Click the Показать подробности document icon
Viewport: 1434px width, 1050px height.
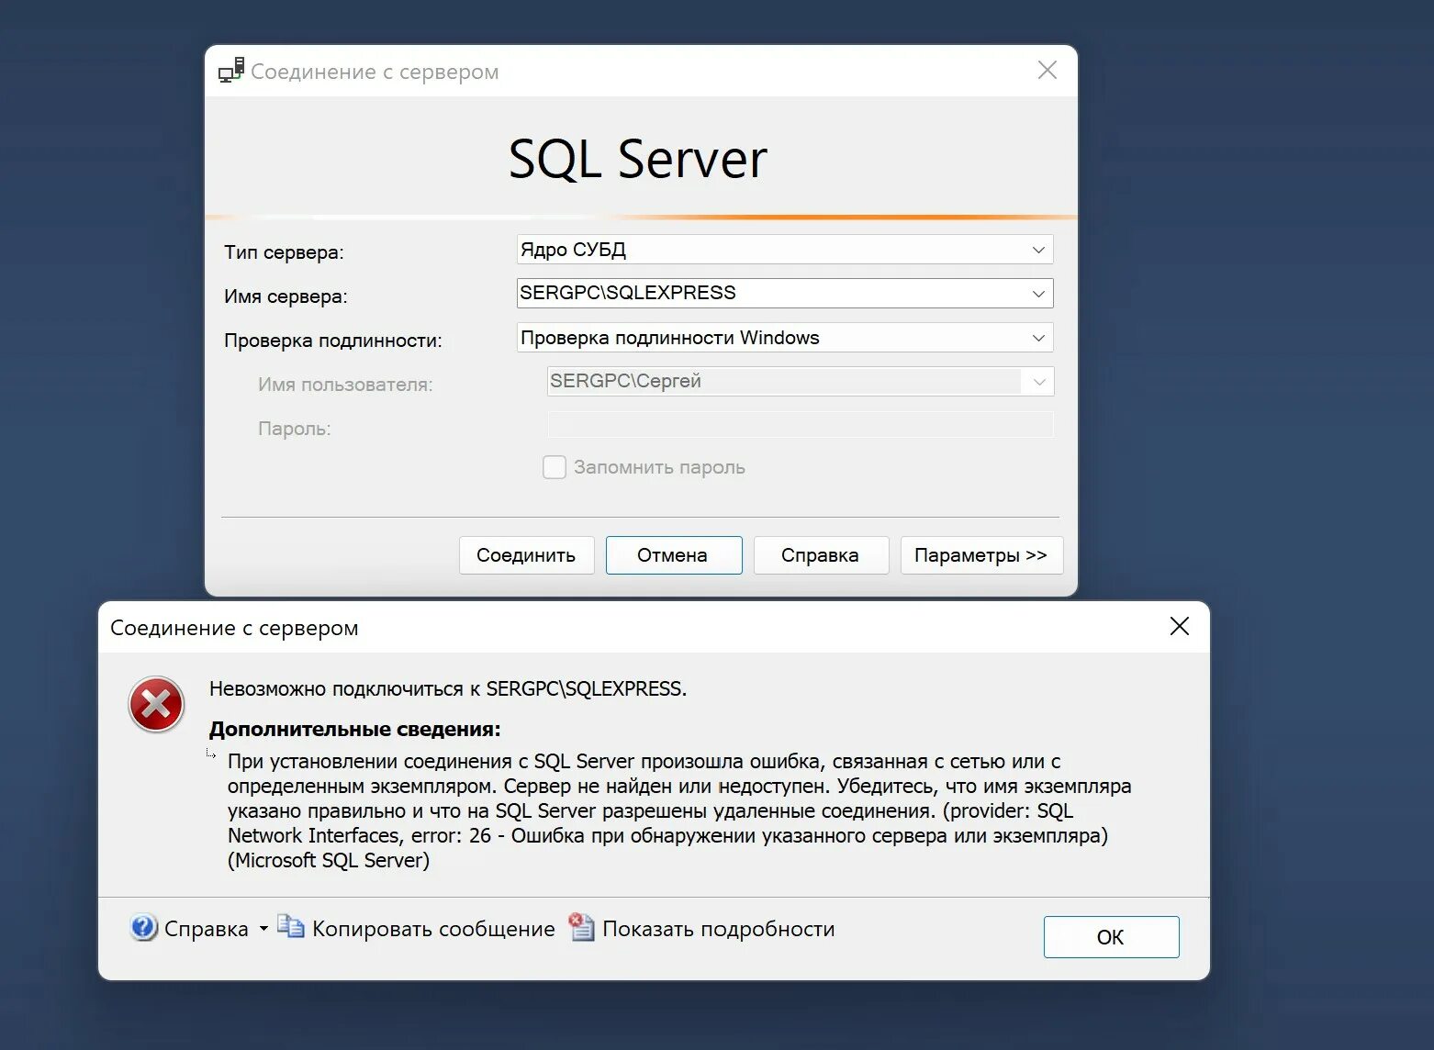[x=579, y=928]
